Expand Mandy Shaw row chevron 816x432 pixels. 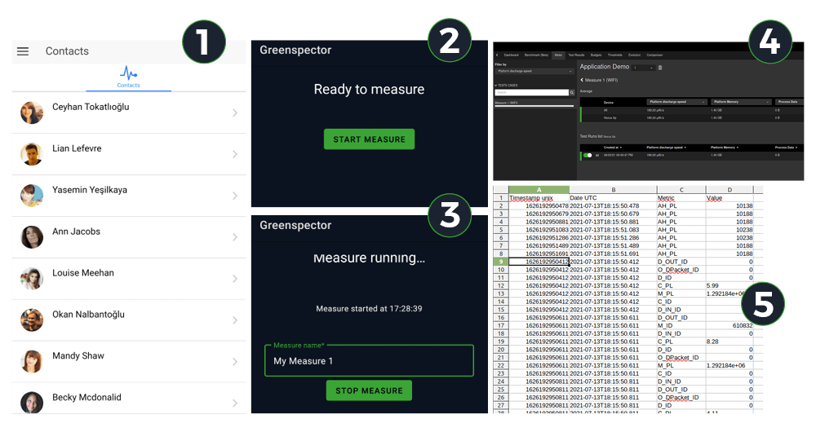(235, 362)
